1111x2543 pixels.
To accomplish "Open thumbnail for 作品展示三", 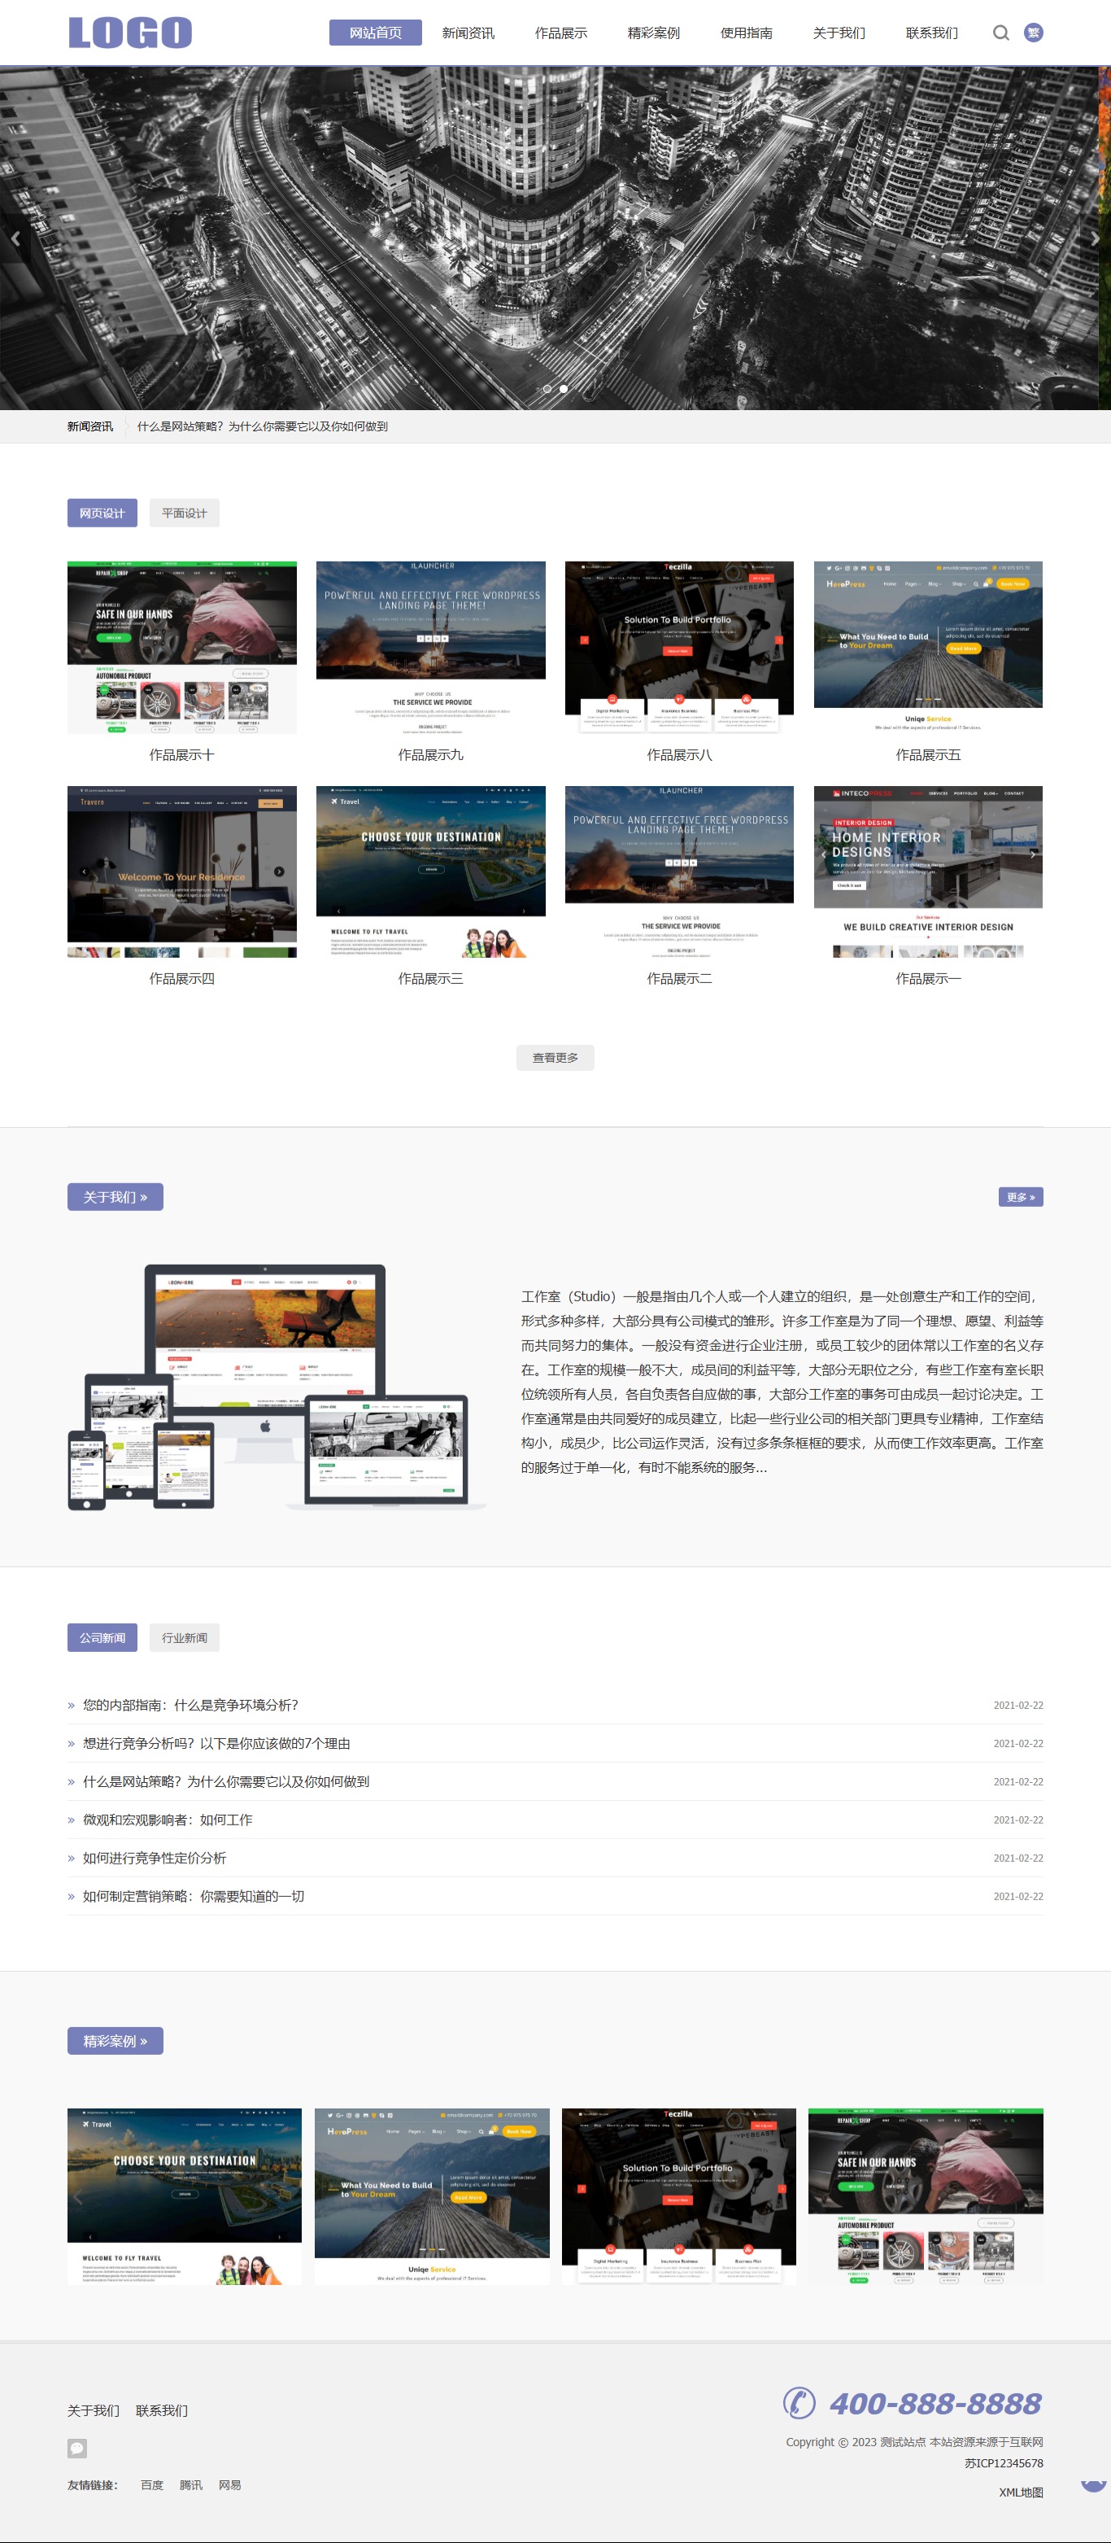I will [430, 872].
